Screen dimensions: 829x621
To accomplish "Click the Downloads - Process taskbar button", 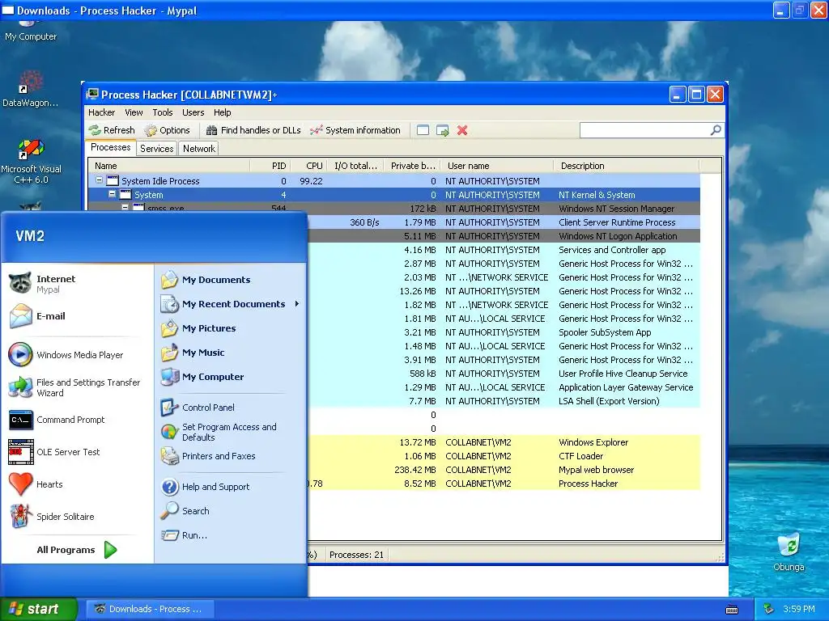I will [x=150, y=609].
